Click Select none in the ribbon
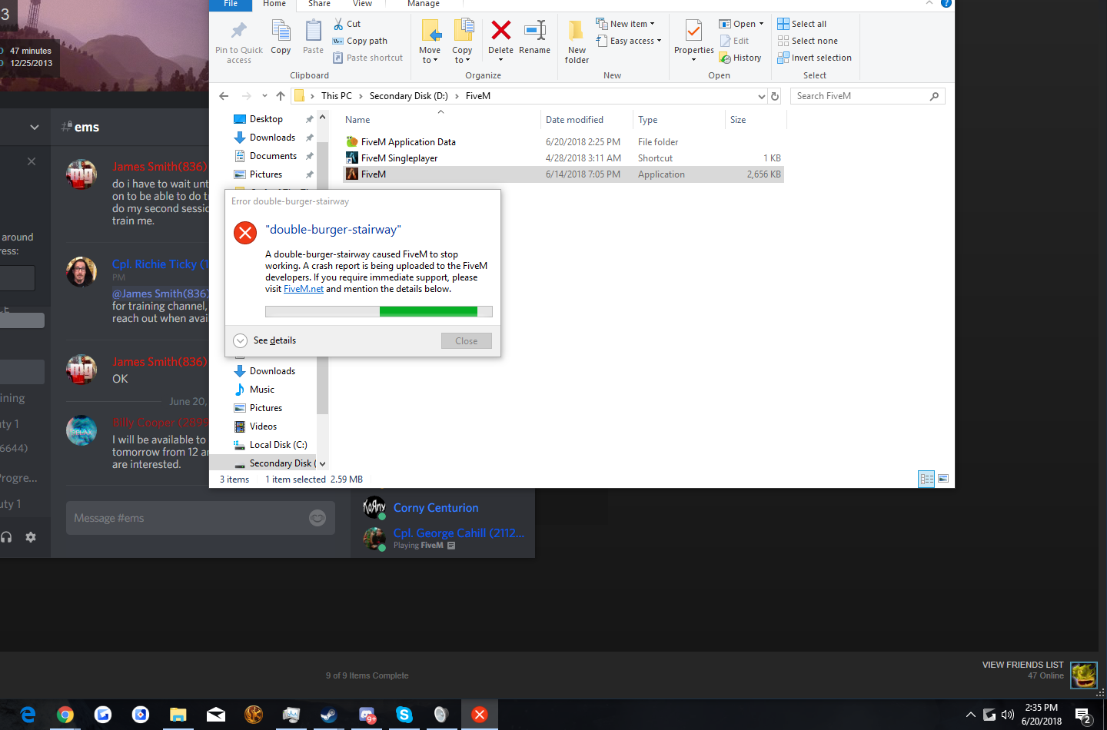 (x=807, y=41)
